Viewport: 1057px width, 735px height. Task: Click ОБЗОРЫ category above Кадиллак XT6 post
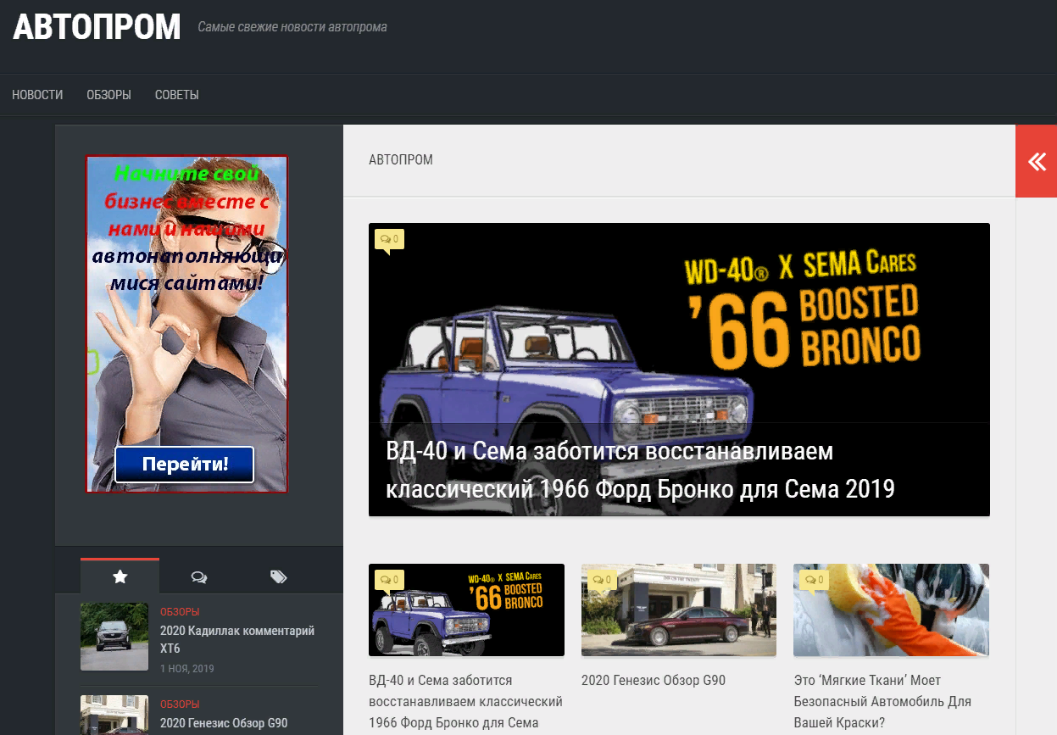click(x=180, y=612)
